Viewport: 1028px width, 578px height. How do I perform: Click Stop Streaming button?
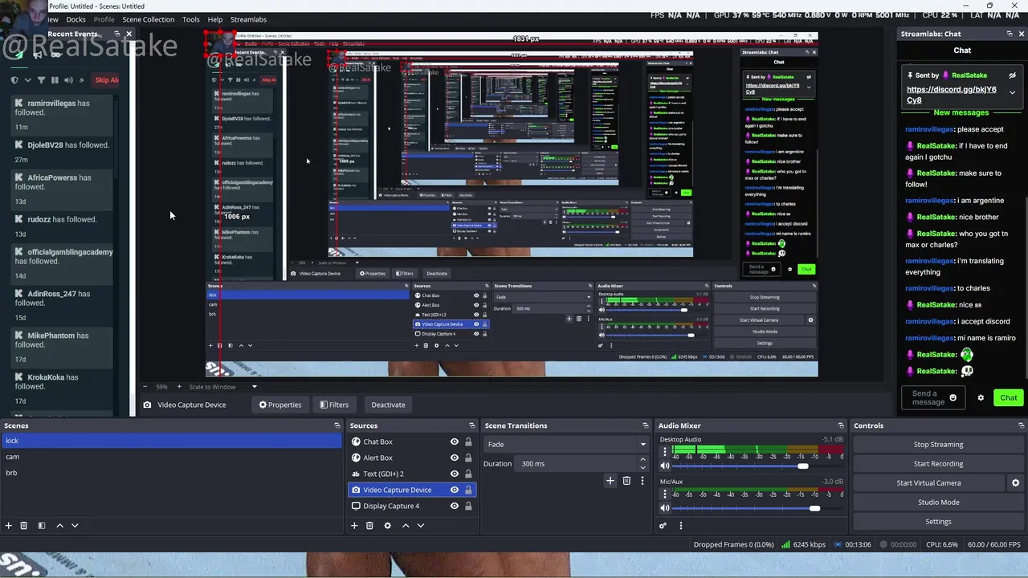(x=938, y=444)
